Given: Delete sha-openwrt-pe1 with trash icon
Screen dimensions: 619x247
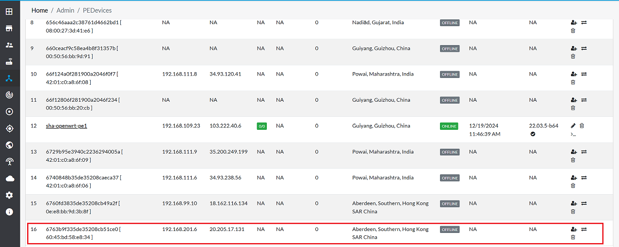Looking at the screenshot, I should [x=582, y=126].
